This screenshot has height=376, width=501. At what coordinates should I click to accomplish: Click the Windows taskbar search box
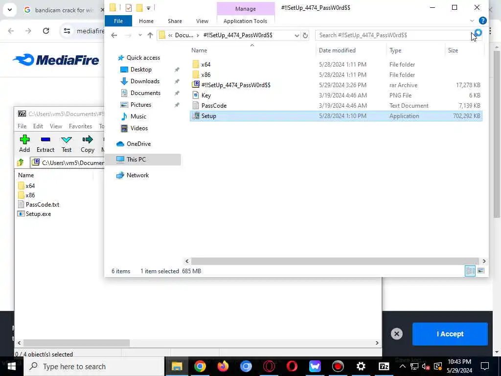click(94, 366)
